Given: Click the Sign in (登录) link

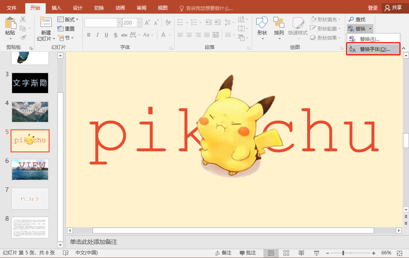Looking at the screenshot, I should [373, 8].
